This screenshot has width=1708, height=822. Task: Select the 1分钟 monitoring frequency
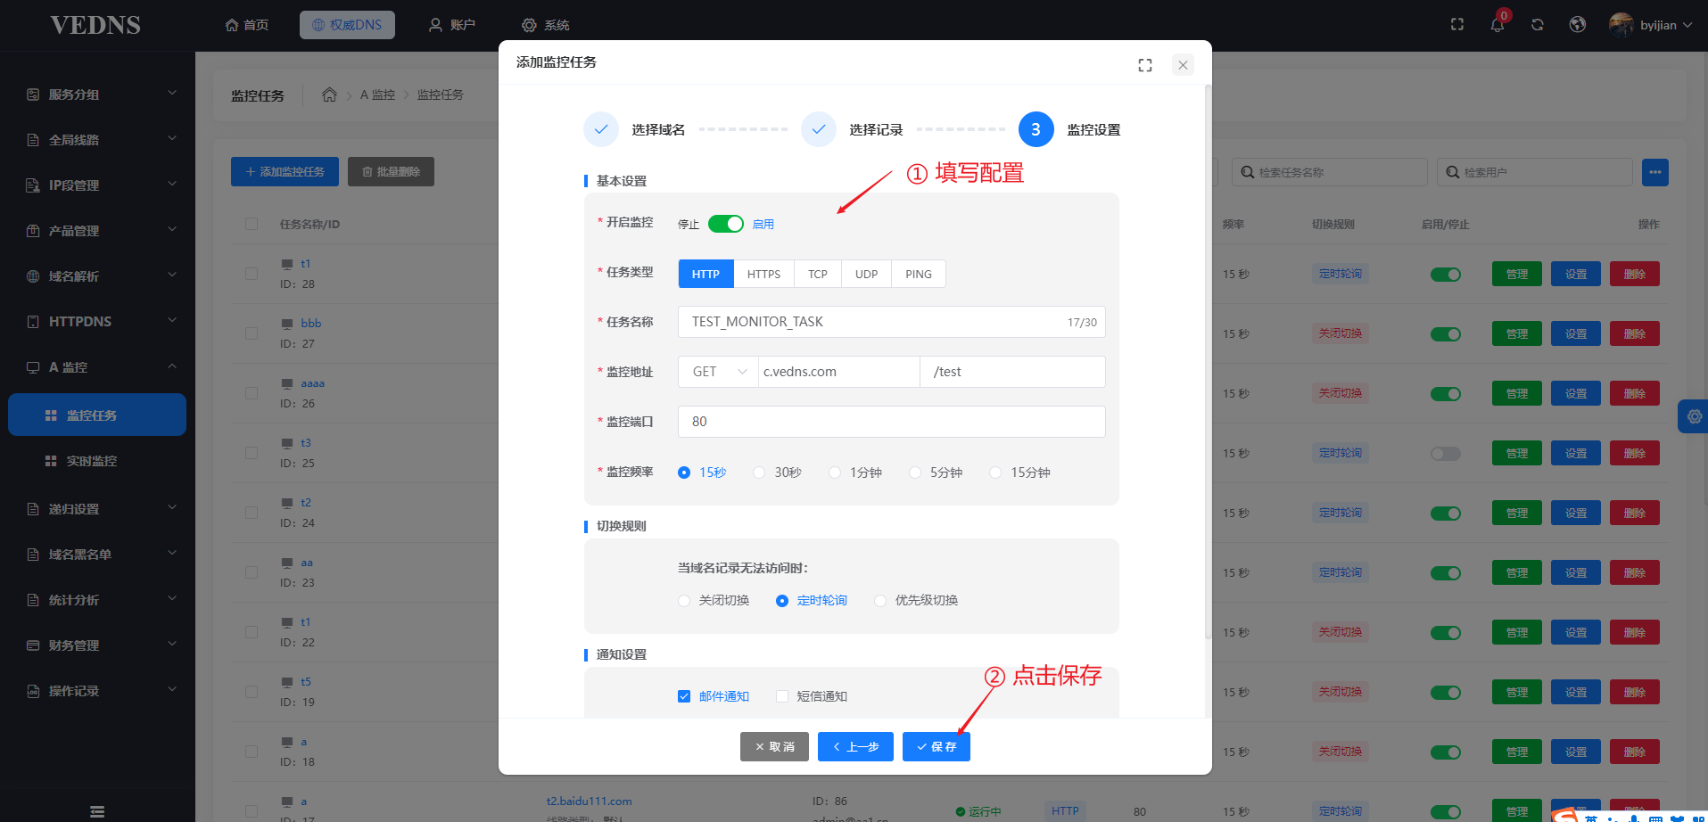[x=855, y=473]
